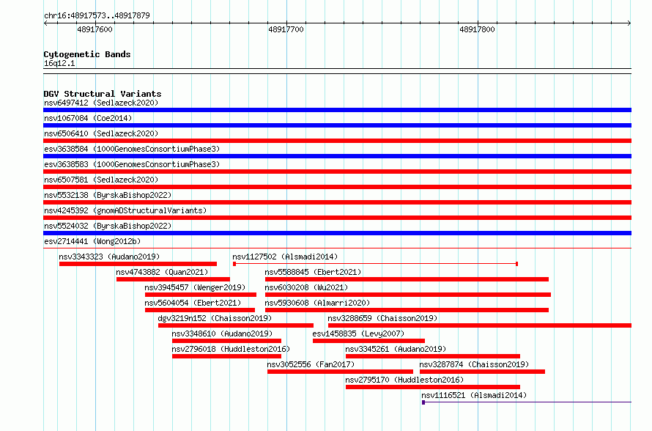652x431 pixels.
Task: Click esv3638583 (1000GenomesConsortiumPhase3) label
Action: (132, 164)
